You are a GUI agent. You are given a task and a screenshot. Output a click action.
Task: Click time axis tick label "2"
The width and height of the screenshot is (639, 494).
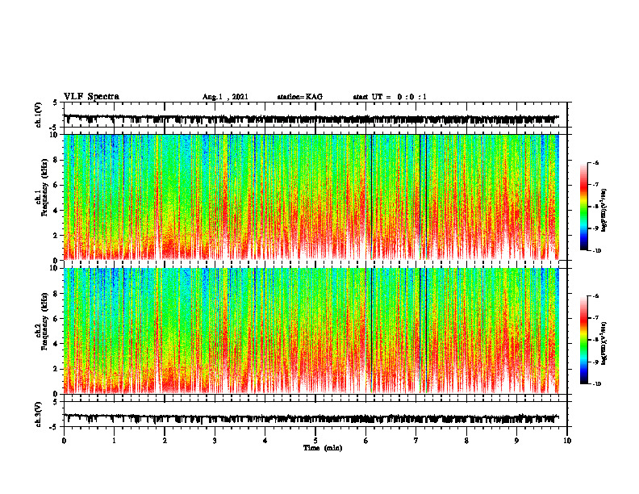pyautogui.click(x=165, y=441)
